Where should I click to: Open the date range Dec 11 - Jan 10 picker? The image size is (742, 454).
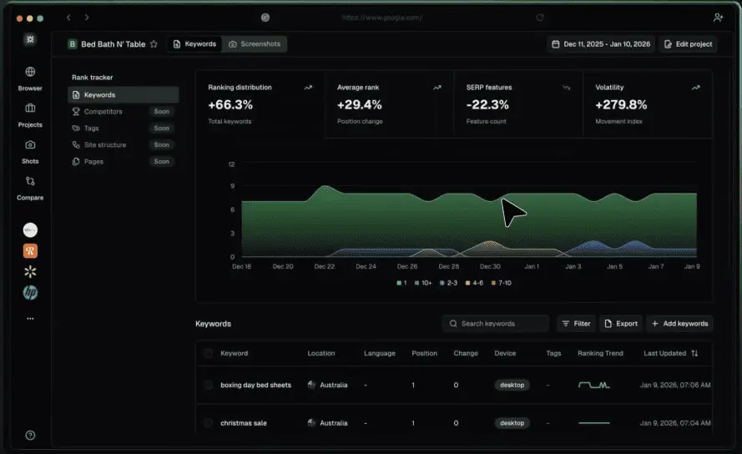tap(601, 44)
